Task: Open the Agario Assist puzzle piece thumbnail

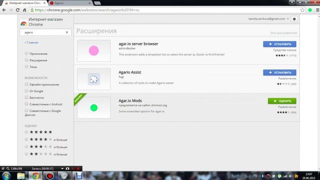Action: coord(94,79)
